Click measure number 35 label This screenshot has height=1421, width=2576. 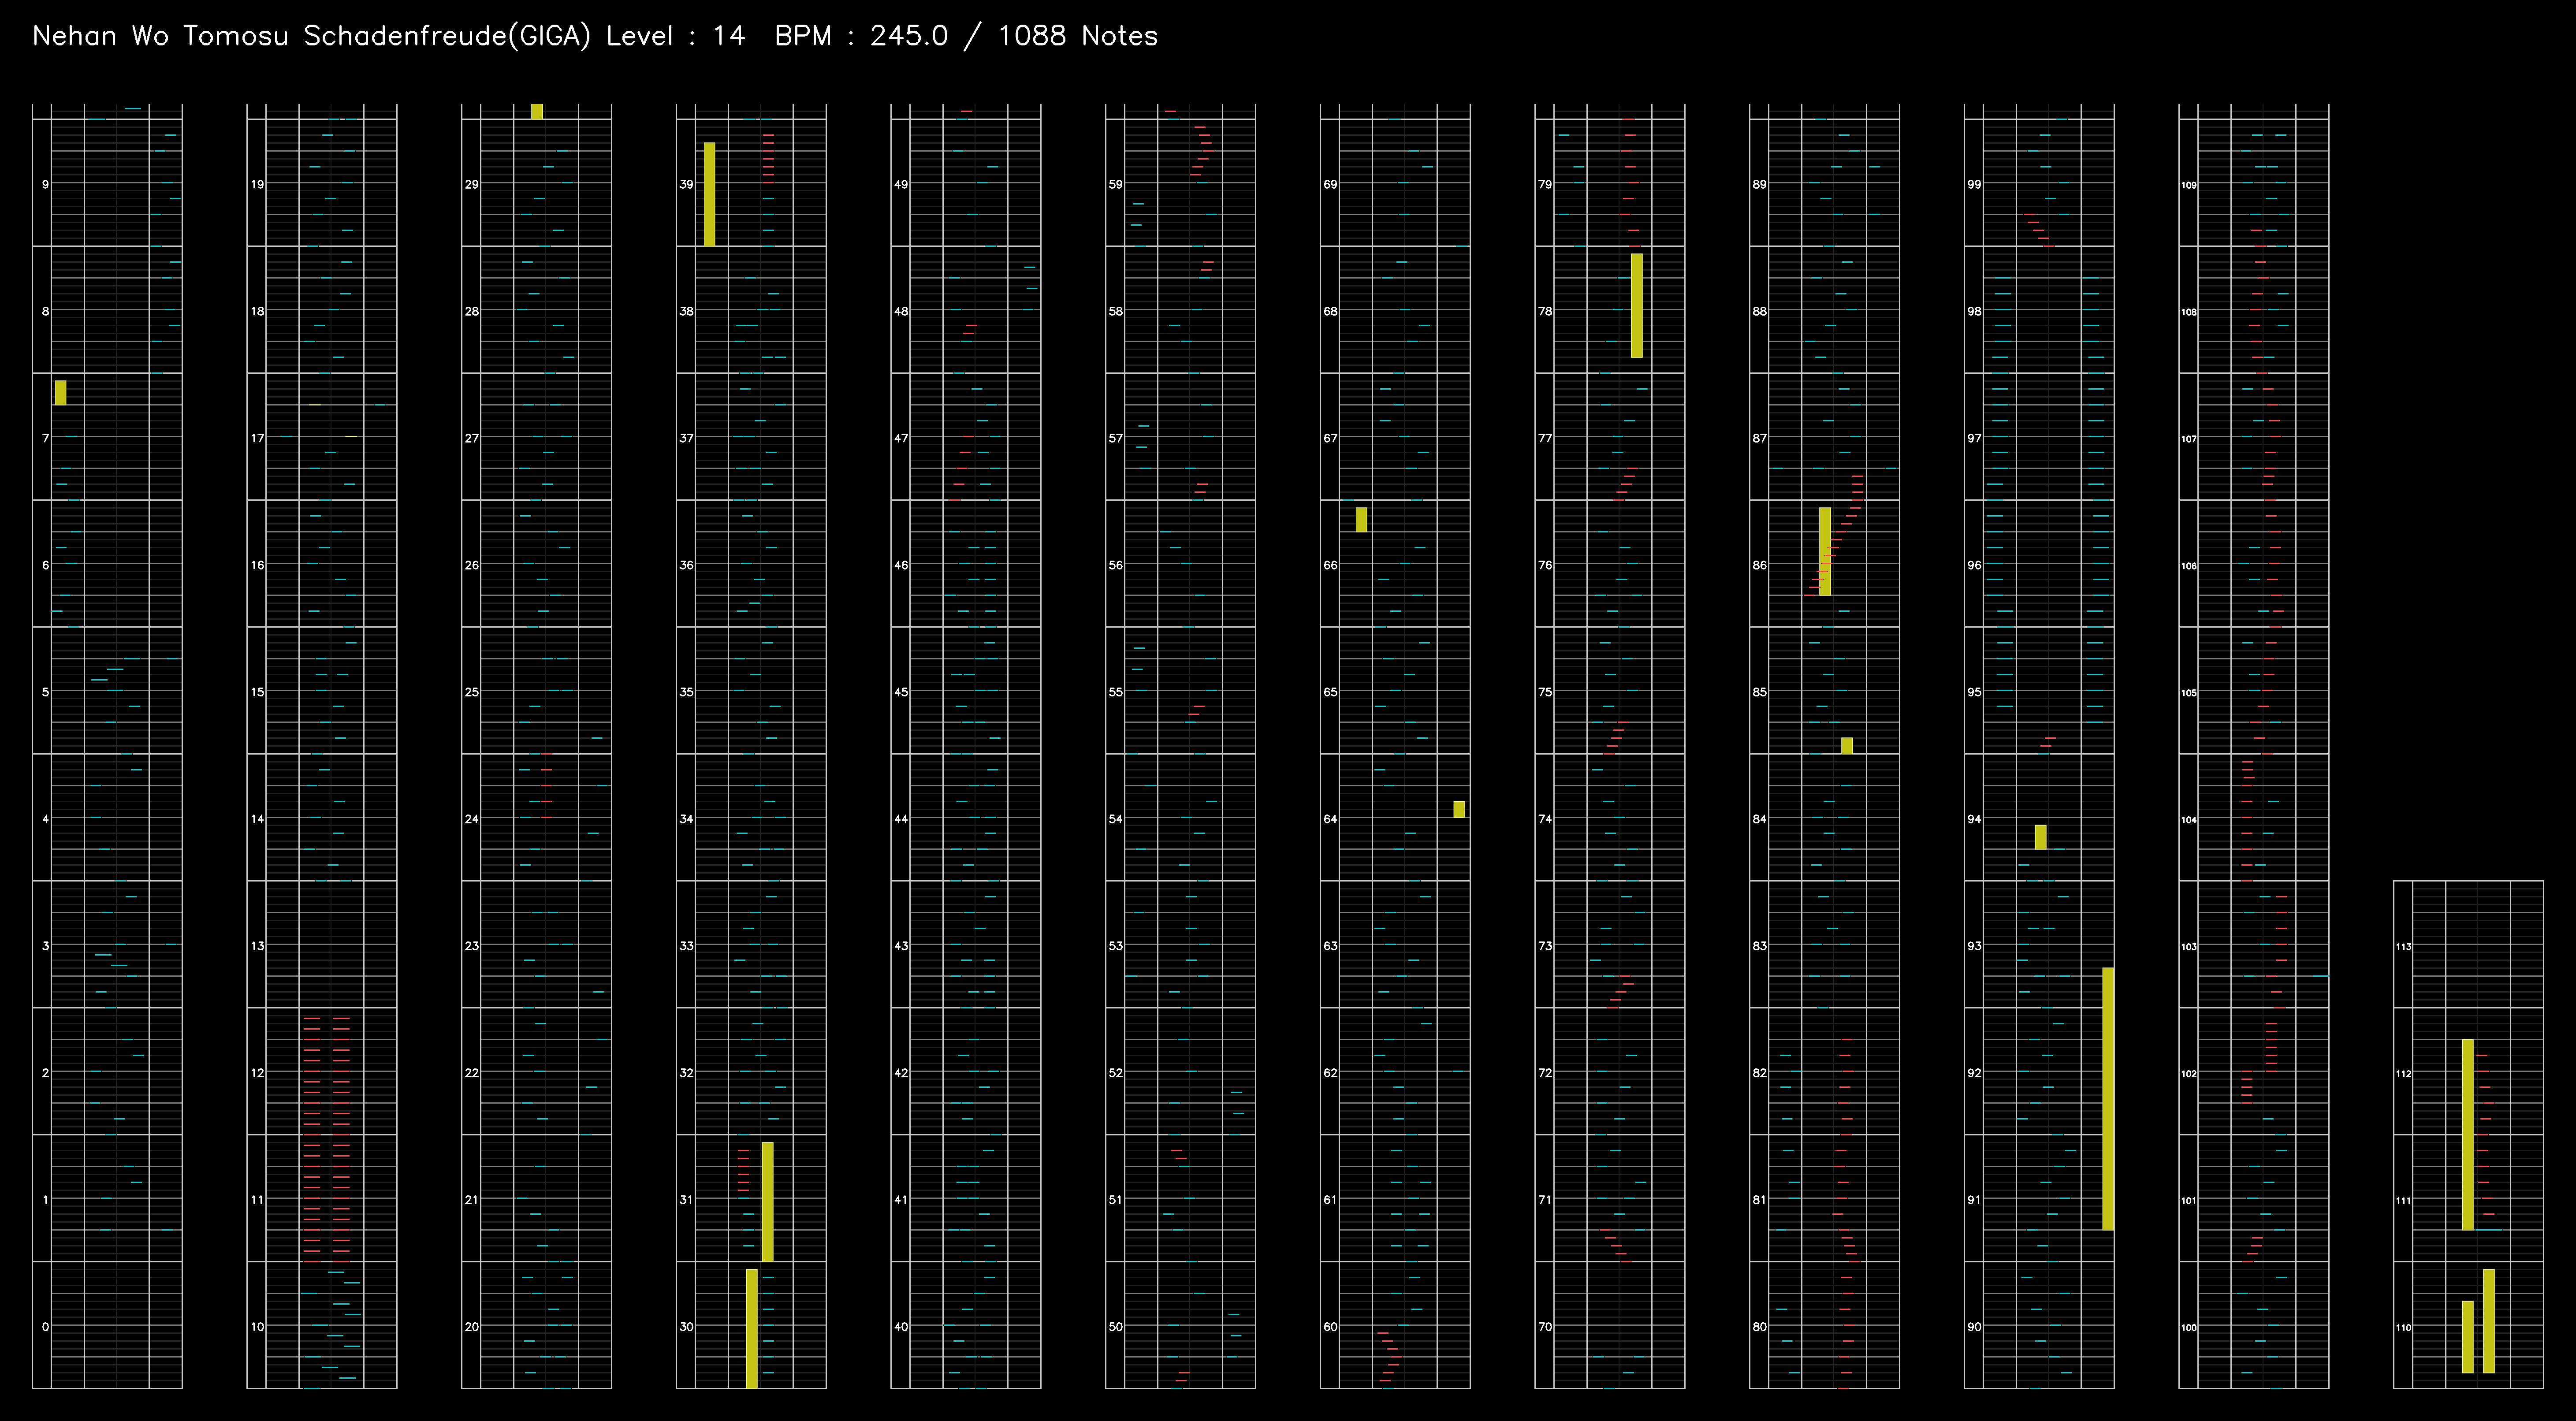687,692
